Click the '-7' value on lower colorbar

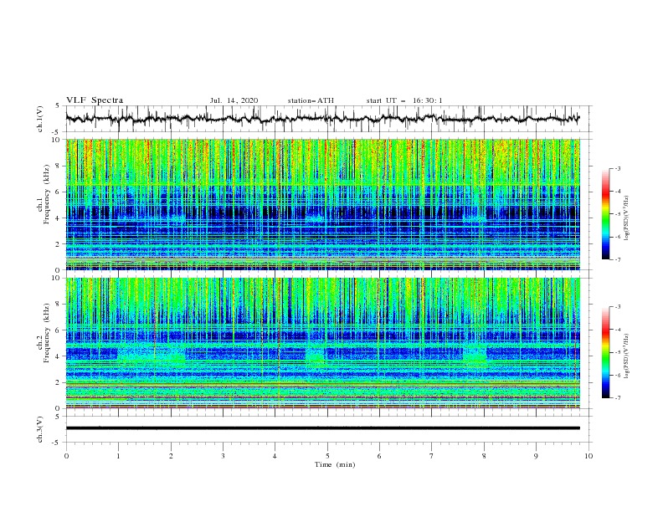tap(617, 397)
